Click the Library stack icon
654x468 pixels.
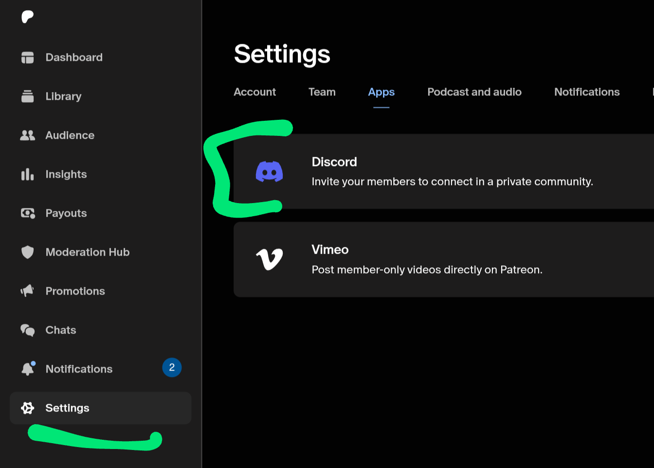[x=28, y=96]
